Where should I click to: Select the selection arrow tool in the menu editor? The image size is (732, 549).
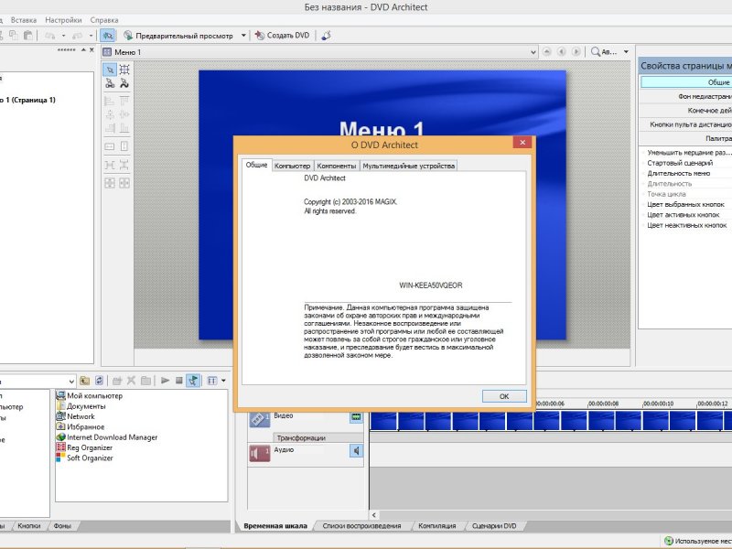110,70
